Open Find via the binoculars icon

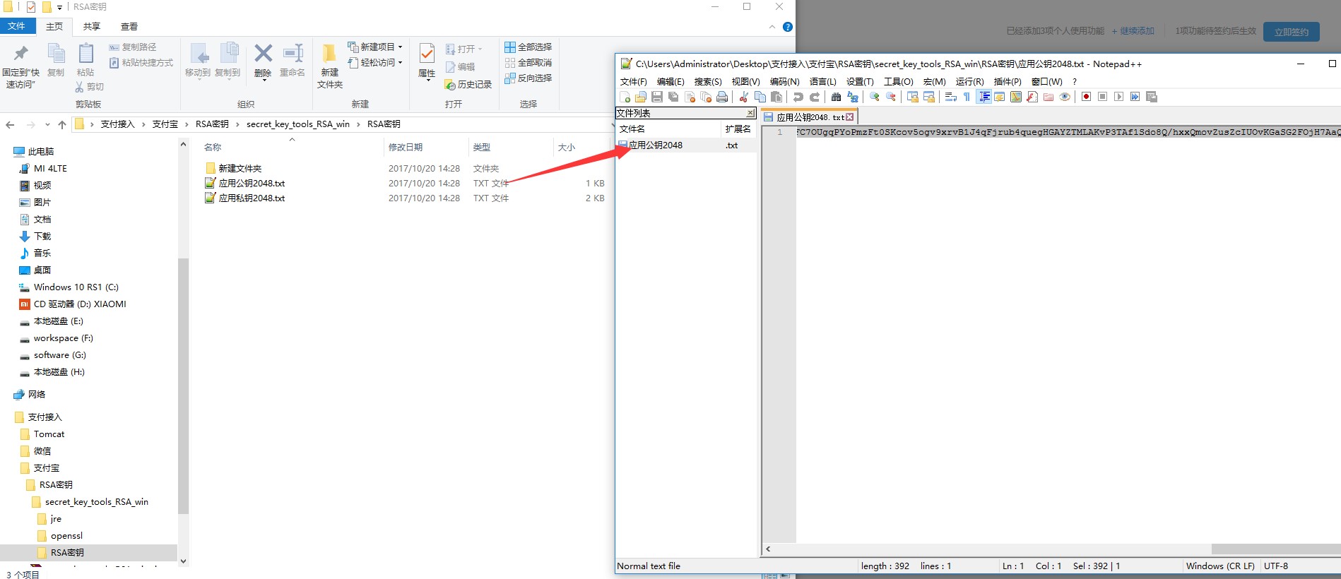tap(836, 97)
